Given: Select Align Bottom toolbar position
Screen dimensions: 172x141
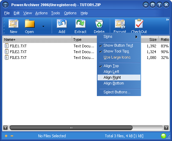Looking at the screenshot, I should (x=119, y=83).
